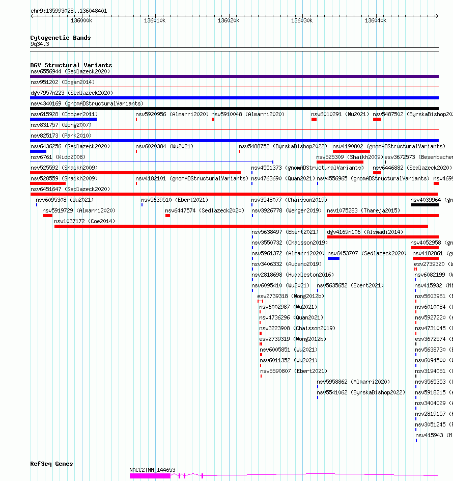
Task: Click the nsv6446882 (Sedlazeck2020) red marker
Action: [x=377, y=173]
